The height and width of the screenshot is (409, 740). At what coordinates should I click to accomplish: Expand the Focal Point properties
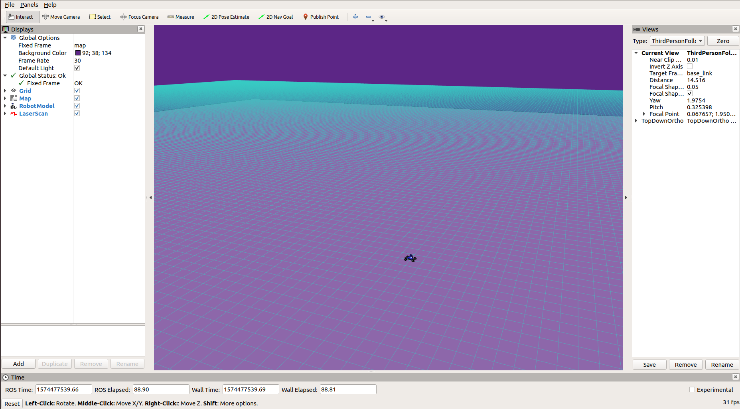[x=644, y=114]
